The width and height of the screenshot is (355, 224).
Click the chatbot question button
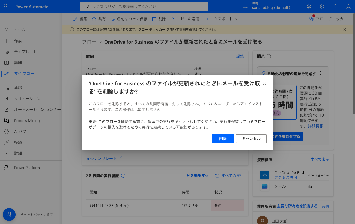9,214
